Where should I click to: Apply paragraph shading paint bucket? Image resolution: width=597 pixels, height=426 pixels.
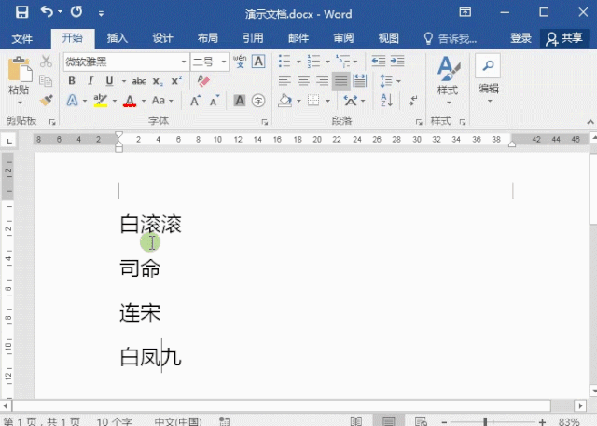[285, 101]
